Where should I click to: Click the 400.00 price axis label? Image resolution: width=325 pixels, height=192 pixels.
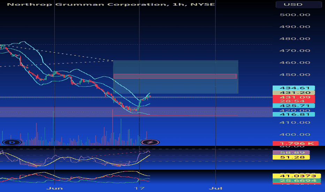click(295, 134)
